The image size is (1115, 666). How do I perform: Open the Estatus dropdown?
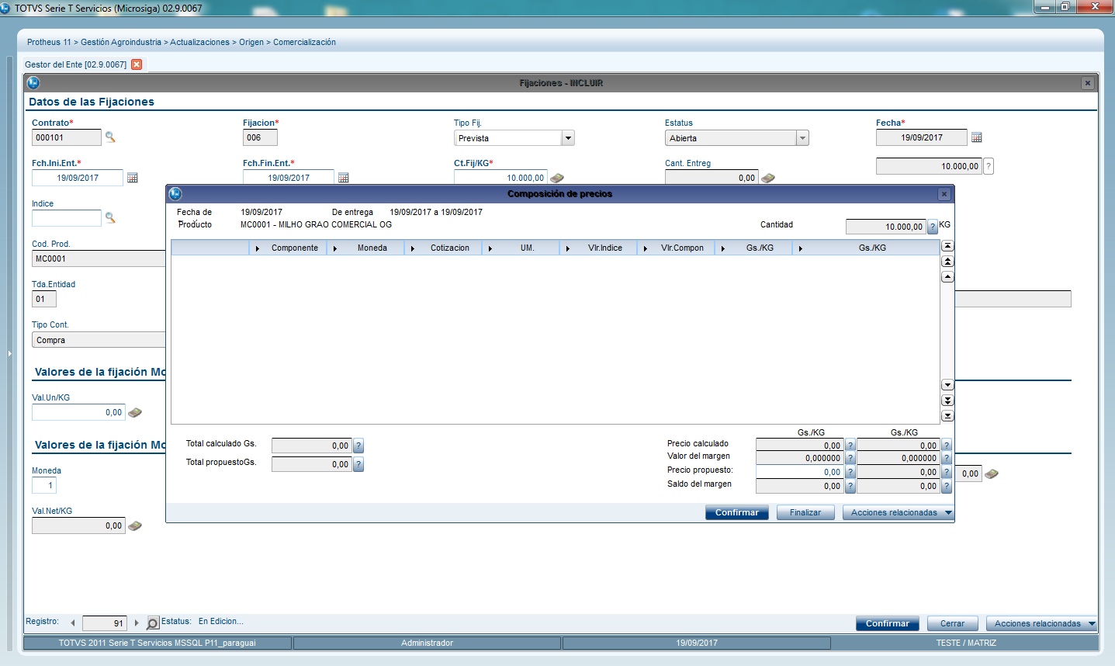(802, 138)
